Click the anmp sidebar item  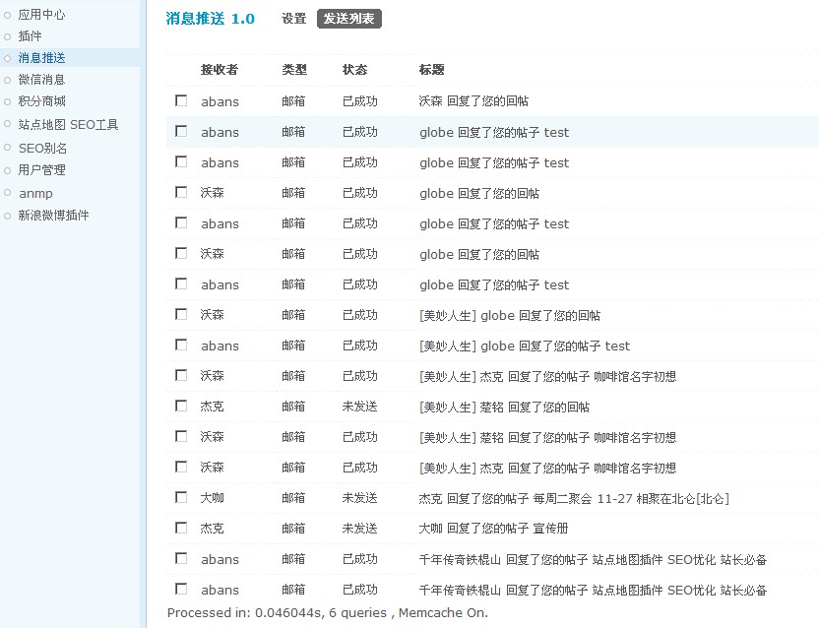pos(35,194)
